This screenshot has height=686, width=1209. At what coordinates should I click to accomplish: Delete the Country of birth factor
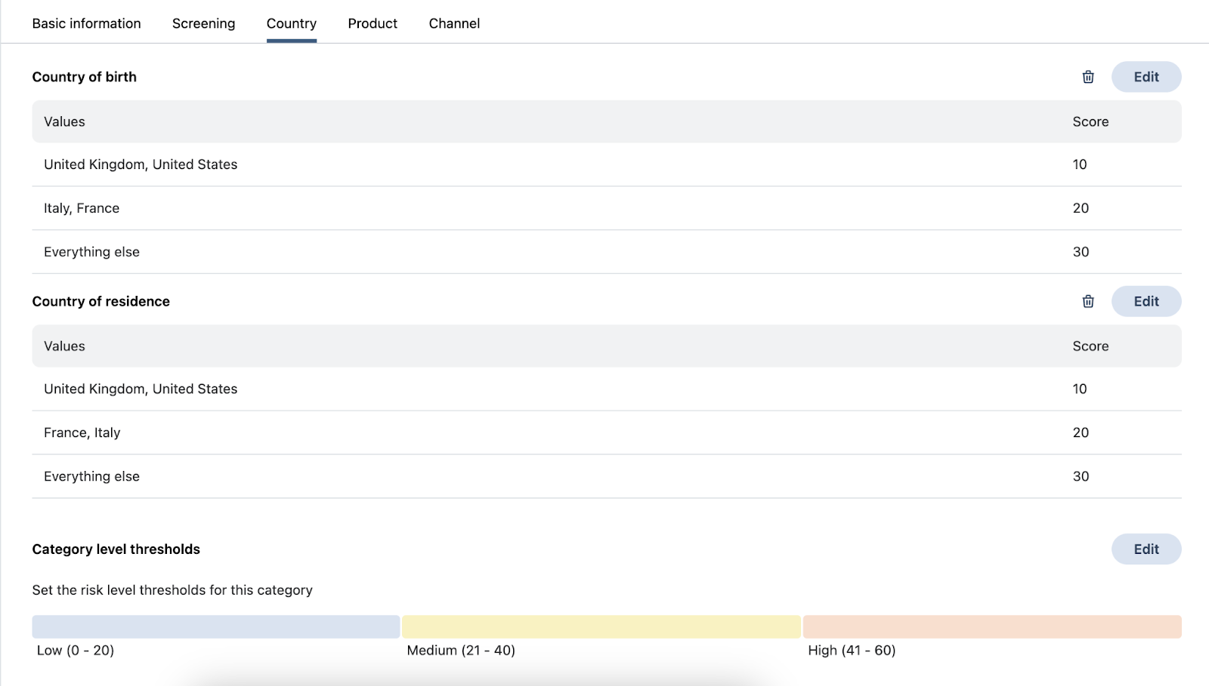coord(1087,77)
